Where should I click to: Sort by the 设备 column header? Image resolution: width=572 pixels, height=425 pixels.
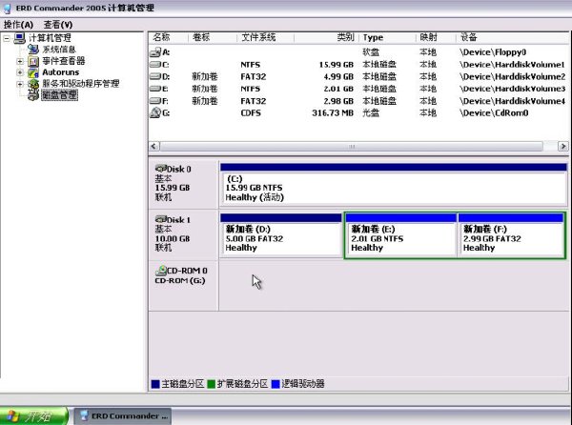(x=512, y=37)
